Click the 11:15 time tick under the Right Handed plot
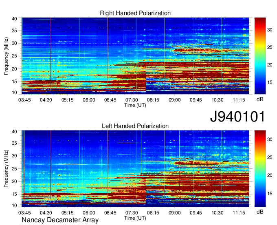The width and height of the screenshot is (277, 225). (x=239, y=100)
